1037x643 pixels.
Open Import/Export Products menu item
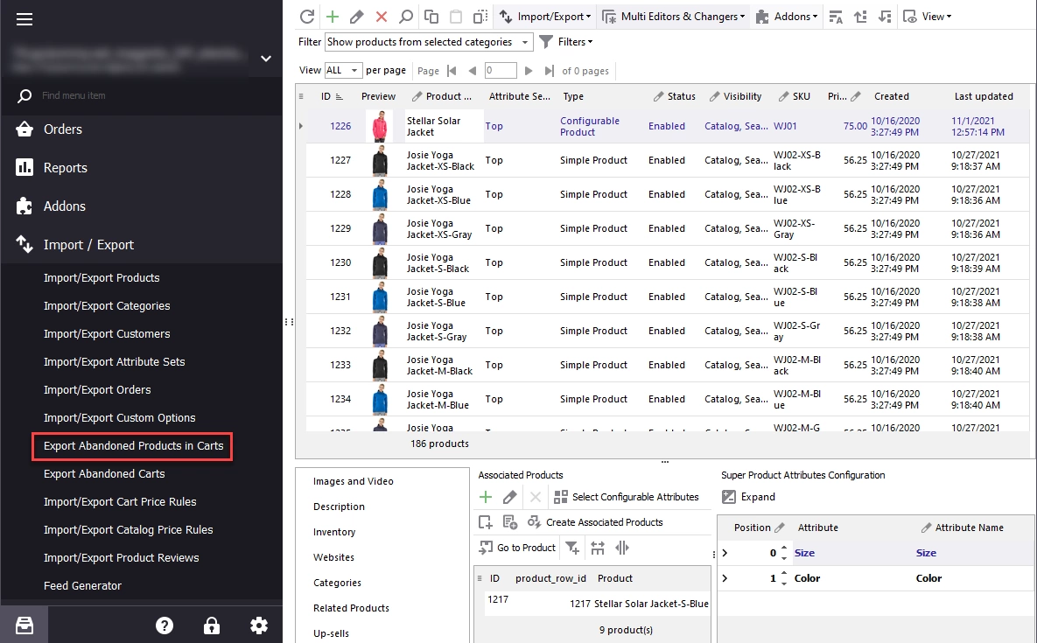click(102, 278)
